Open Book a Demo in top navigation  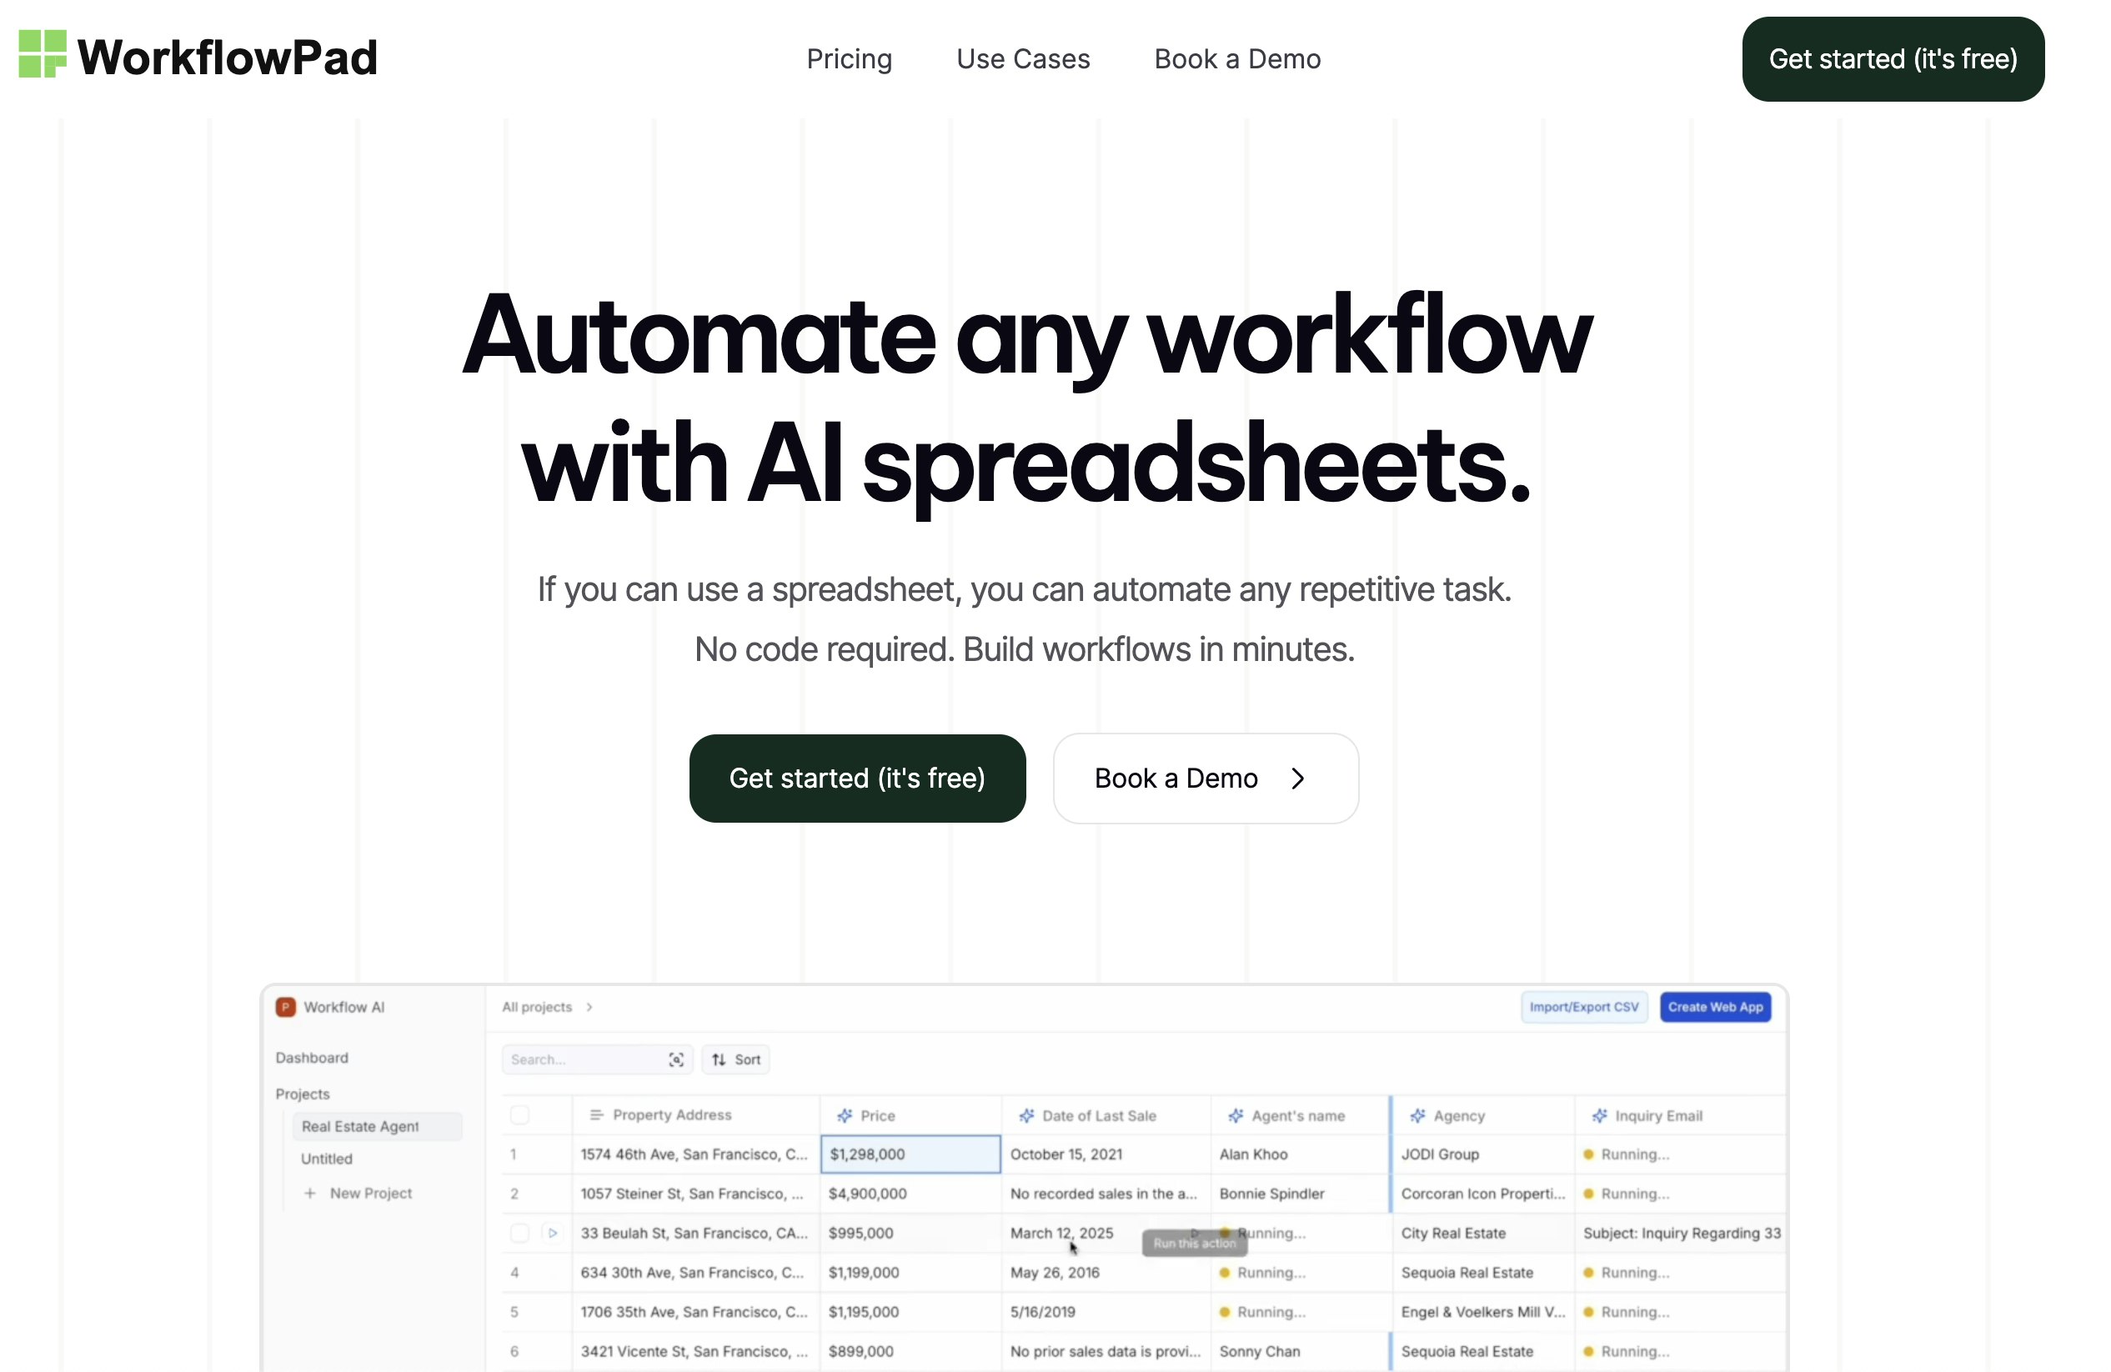(x=1237, y=58)
